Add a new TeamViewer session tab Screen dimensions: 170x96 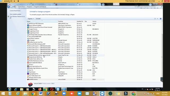18,1
